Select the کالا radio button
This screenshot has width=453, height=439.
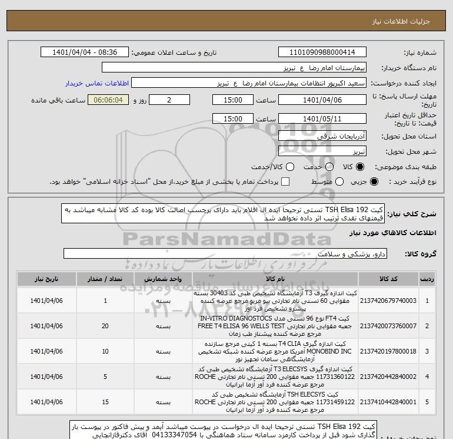(360, 167)
